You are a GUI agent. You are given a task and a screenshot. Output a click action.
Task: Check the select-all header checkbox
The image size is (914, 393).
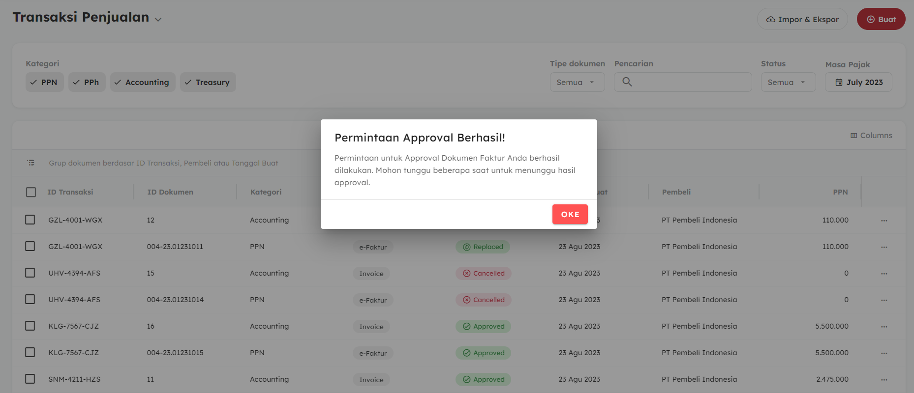point(31,192)
